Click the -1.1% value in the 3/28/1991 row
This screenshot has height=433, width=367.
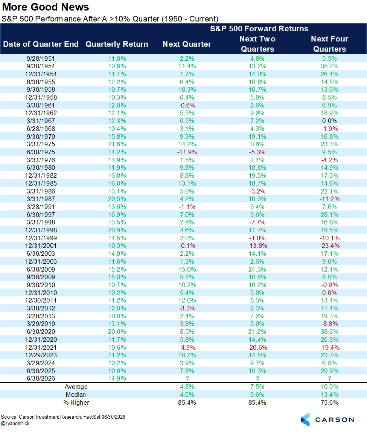coord(187,207)
